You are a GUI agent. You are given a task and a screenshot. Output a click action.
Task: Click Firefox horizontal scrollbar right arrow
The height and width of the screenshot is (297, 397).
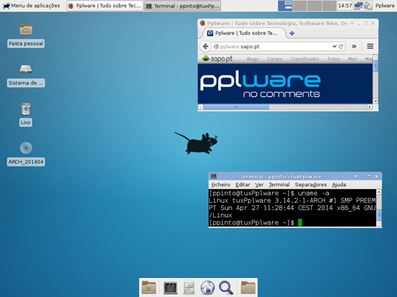click(x=369, y=107)
